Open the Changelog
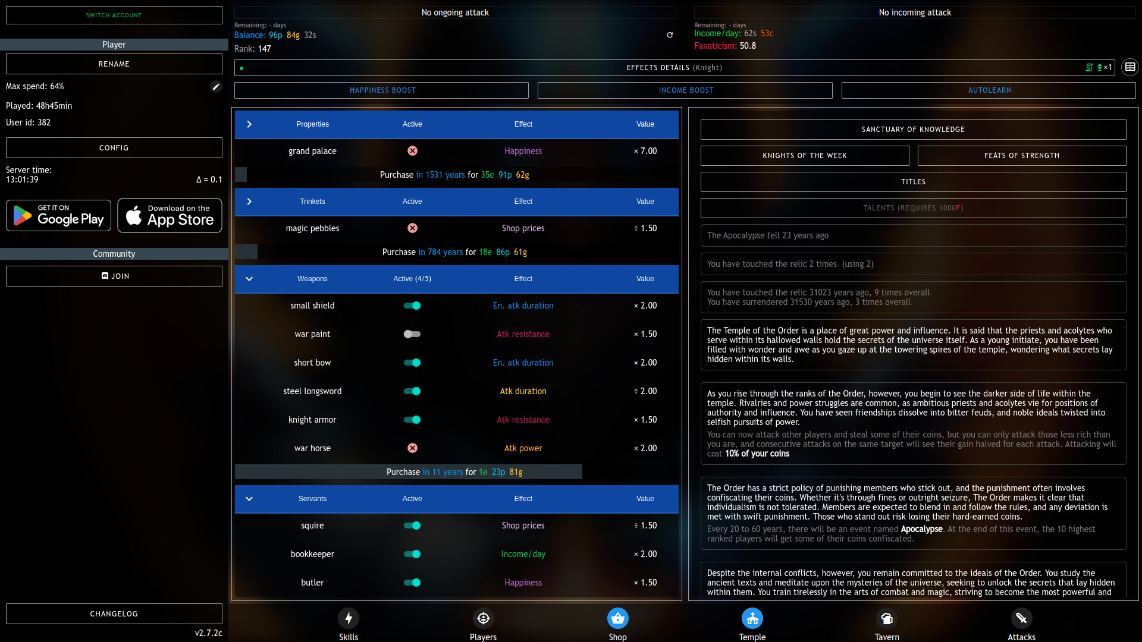Image resolution: width=1142 pixels, height=642 pixels. (x=114, y=613)
